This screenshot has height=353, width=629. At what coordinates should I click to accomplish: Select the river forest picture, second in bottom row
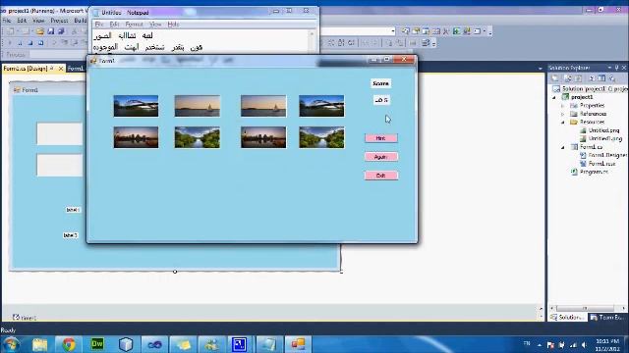coord(198,137)
